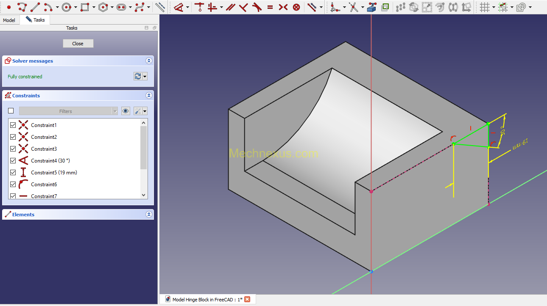Toggle the constraint Filters checkbox

point(11,111)
